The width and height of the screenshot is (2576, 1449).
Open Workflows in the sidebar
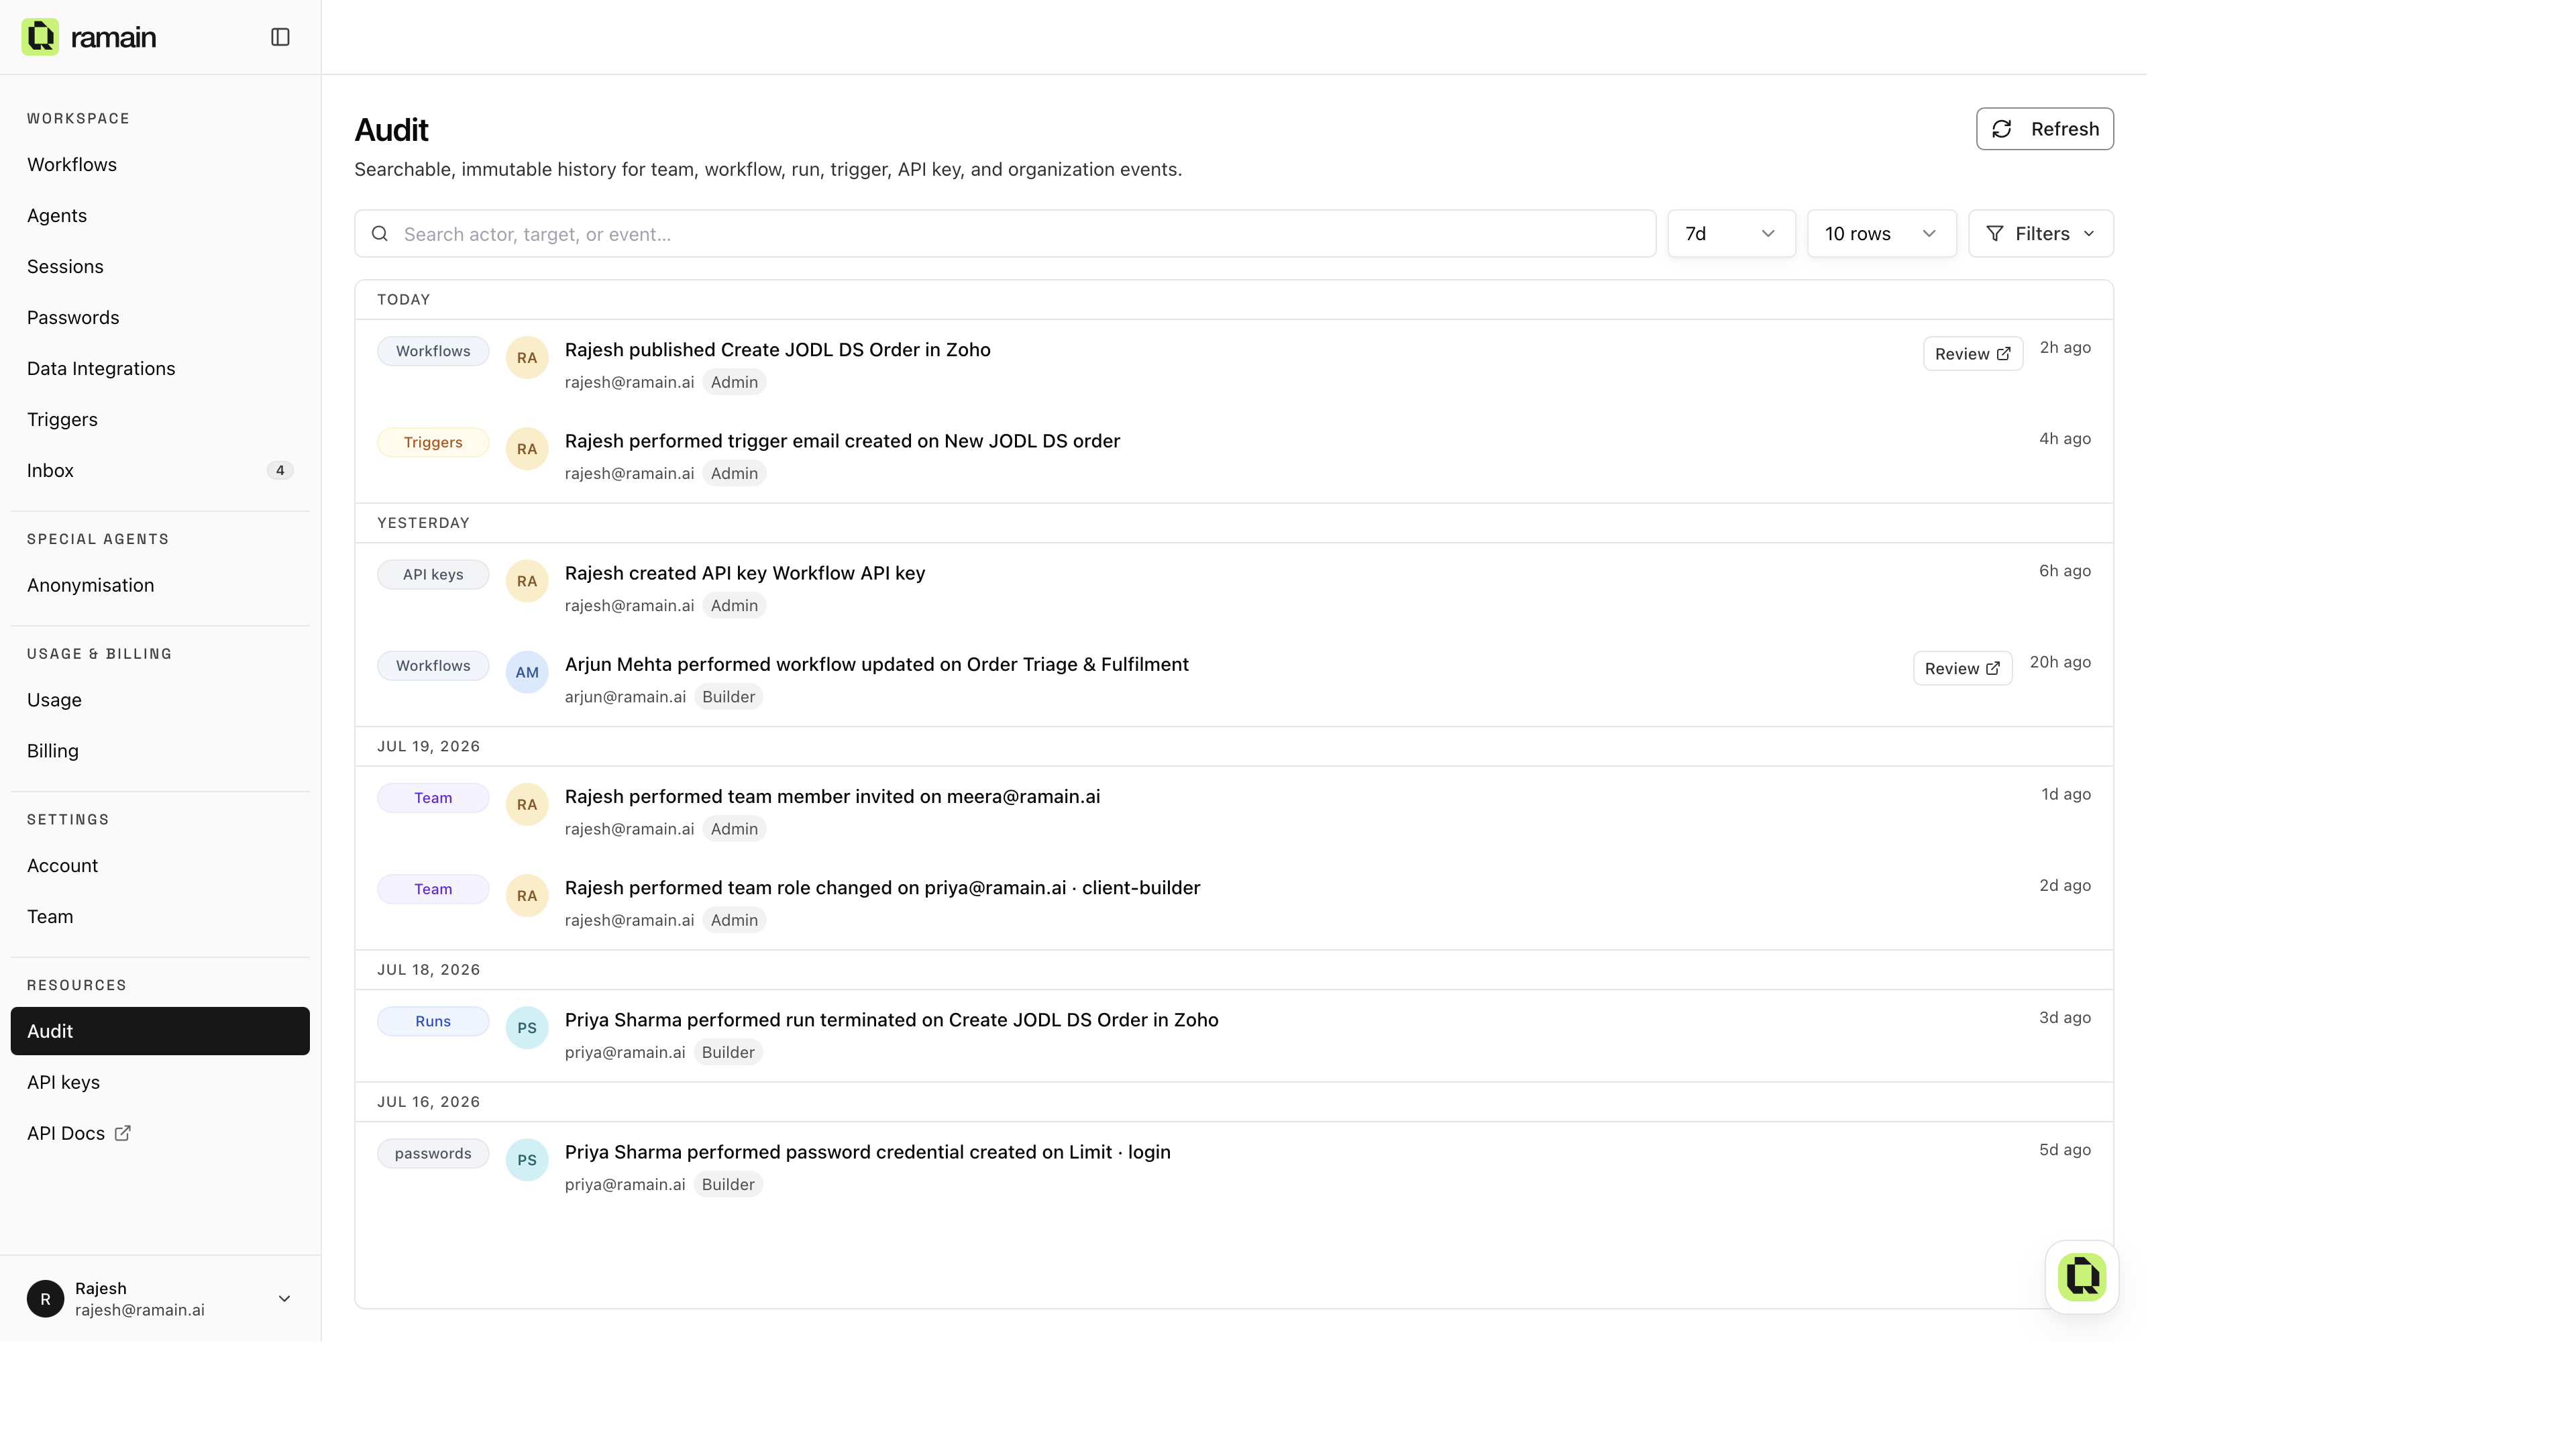point(160,164)
